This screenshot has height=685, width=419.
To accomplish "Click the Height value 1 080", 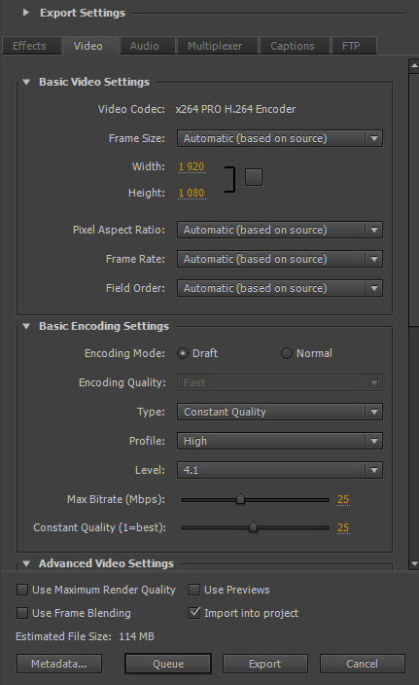I will (x=192, y=193).
